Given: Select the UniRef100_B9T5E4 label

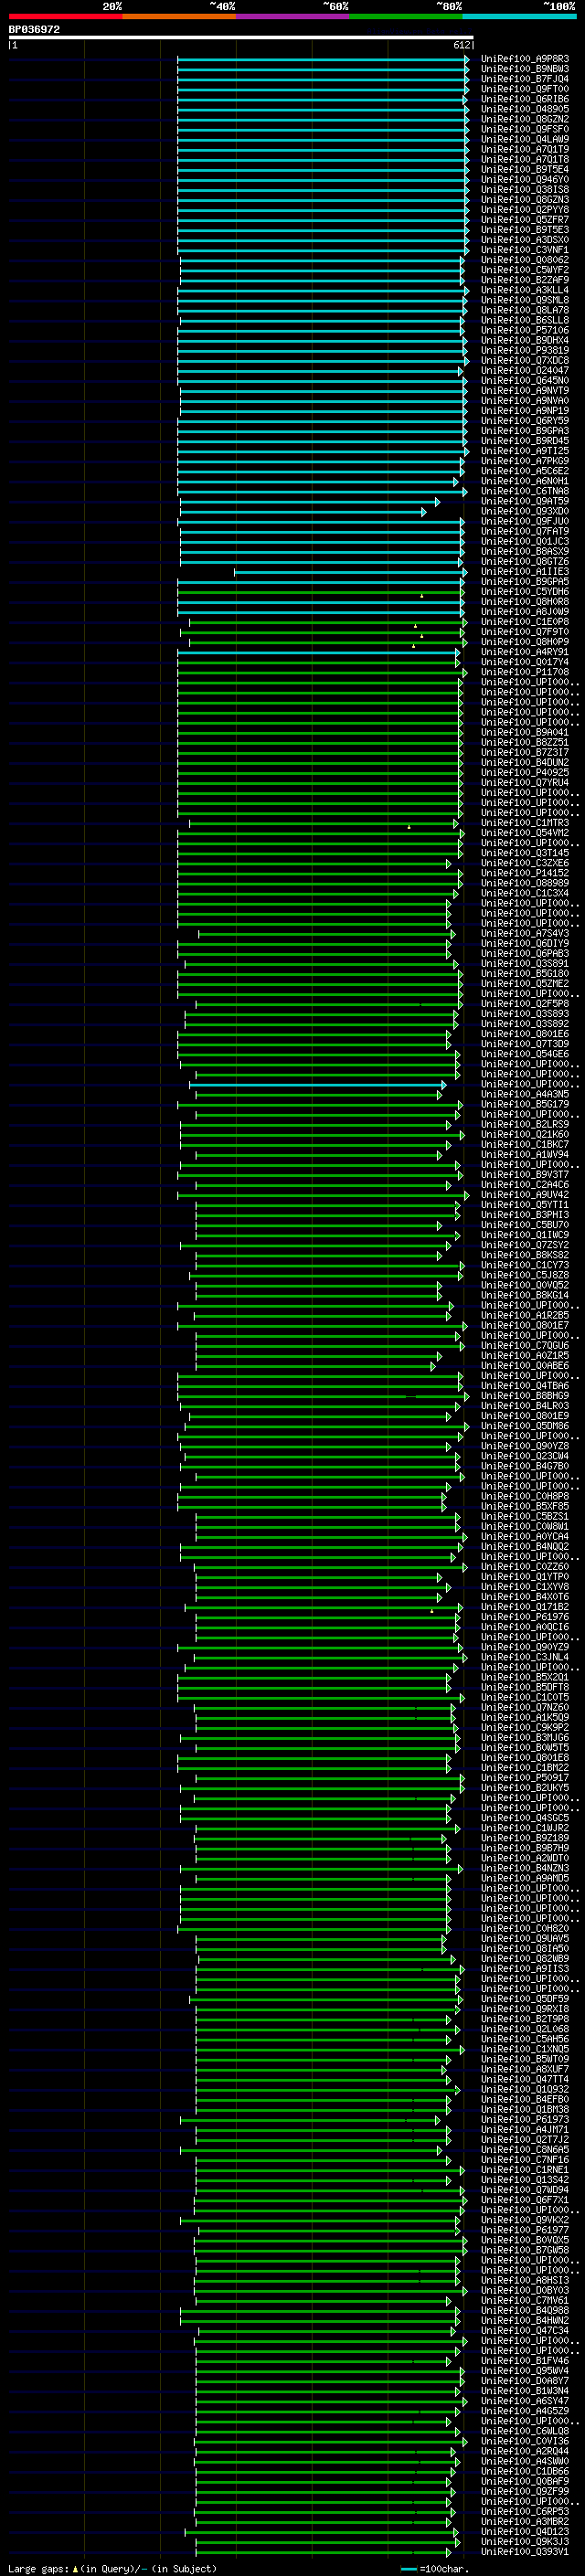Looking at the screenshot, I should coord(524,169).
